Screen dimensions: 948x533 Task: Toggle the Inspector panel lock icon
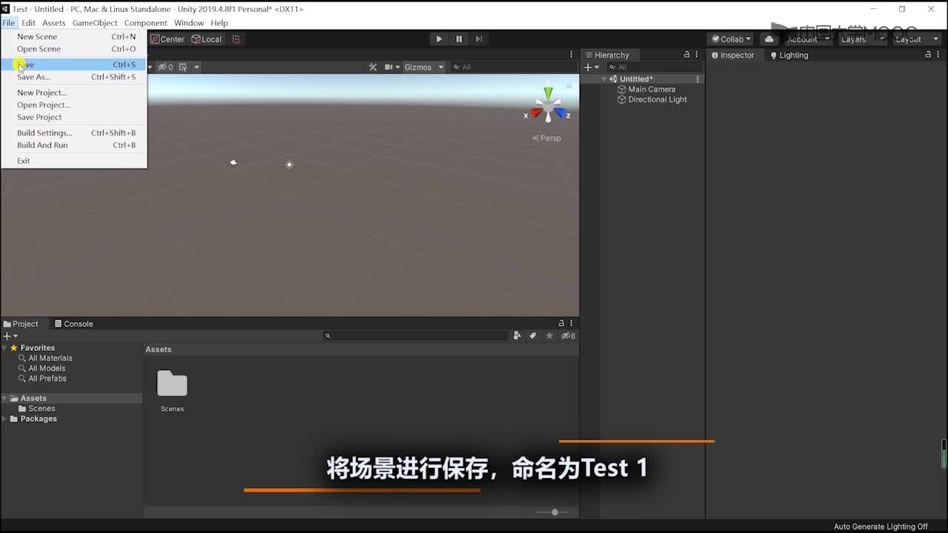(x=928, y=55)
